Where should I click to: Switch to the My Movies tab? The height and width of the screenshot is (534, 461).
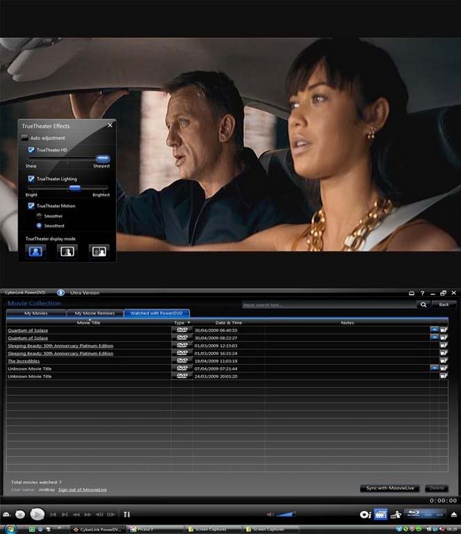click(36, 313)
